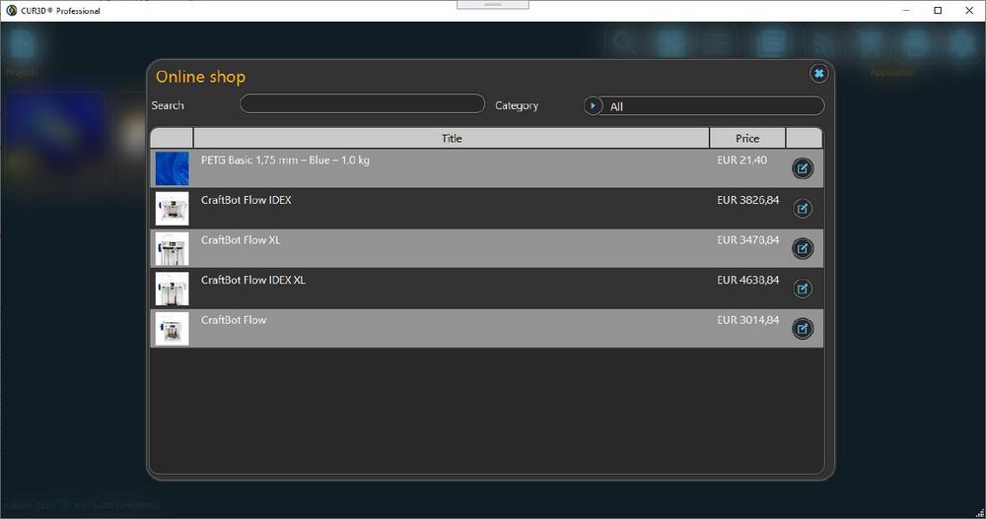Maximize the CUR3D Professional window
This screenshot has height=519, width=986.
coord(938,10)
